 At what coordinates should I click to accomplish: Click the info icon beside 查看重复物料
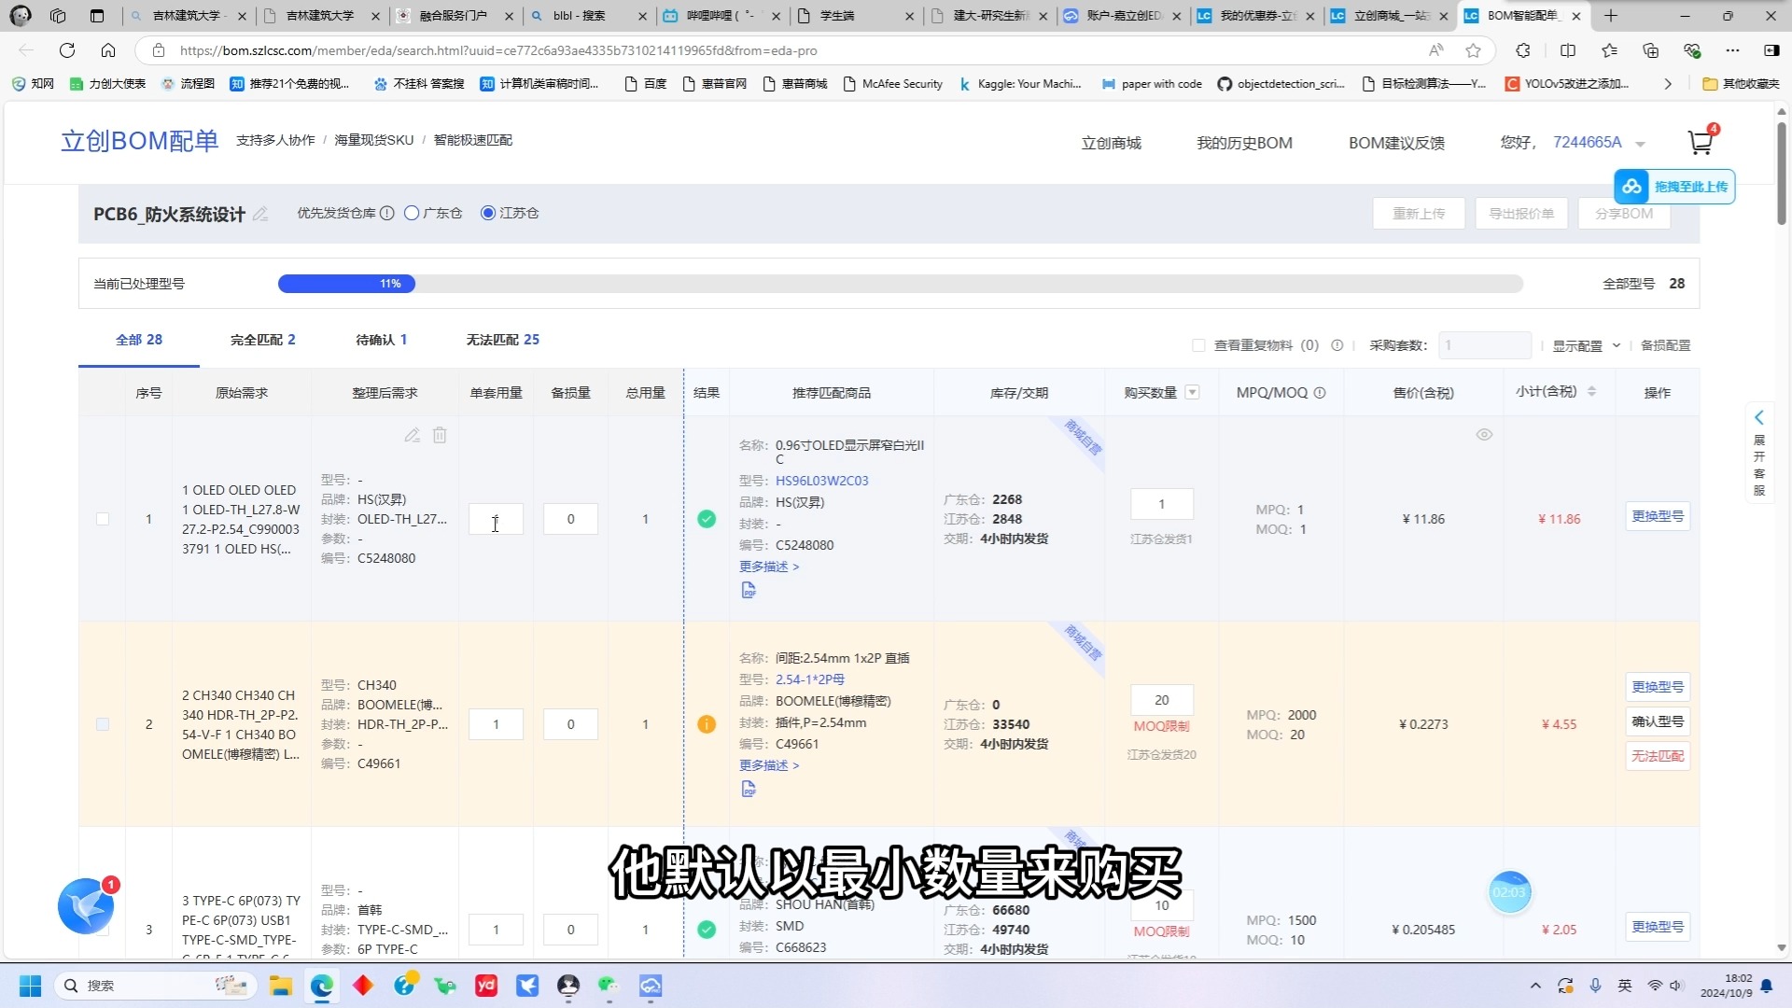point(1337,345)
